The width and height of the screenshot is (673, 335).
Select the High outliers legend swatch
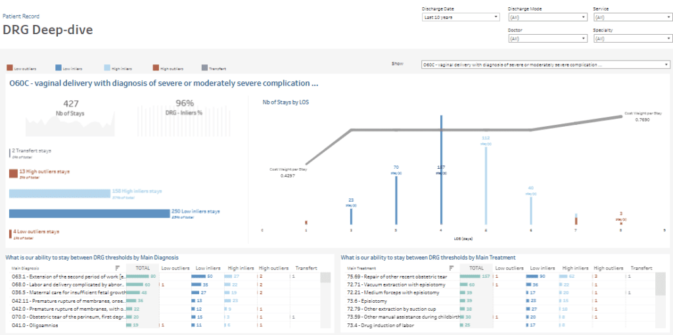click(155, 68)
